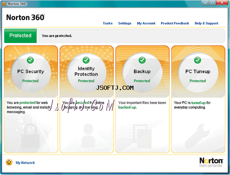Click the 'You are protected.' status text
This screenshot has height=175, width=230.
[57, 36]
